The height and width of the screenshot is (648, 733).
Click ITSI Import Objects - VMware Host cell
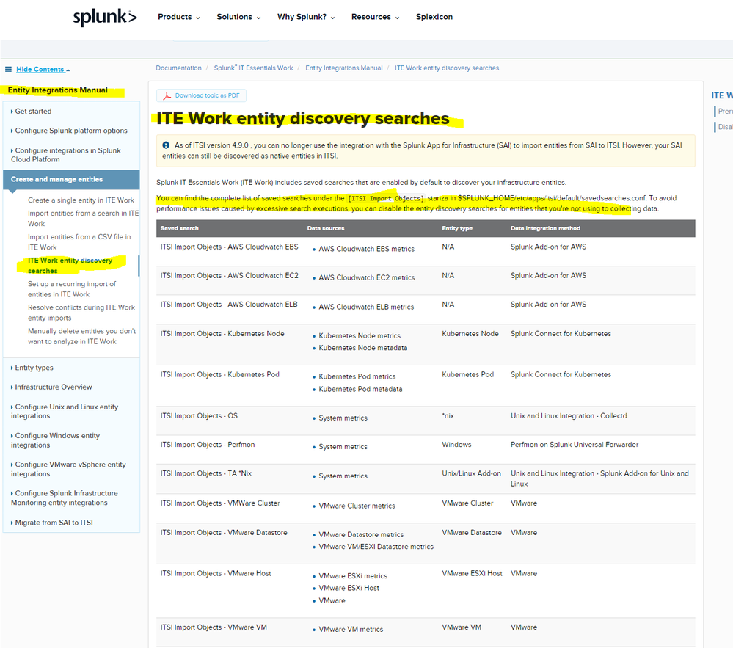pyautogui.click(x=216, y=573)
